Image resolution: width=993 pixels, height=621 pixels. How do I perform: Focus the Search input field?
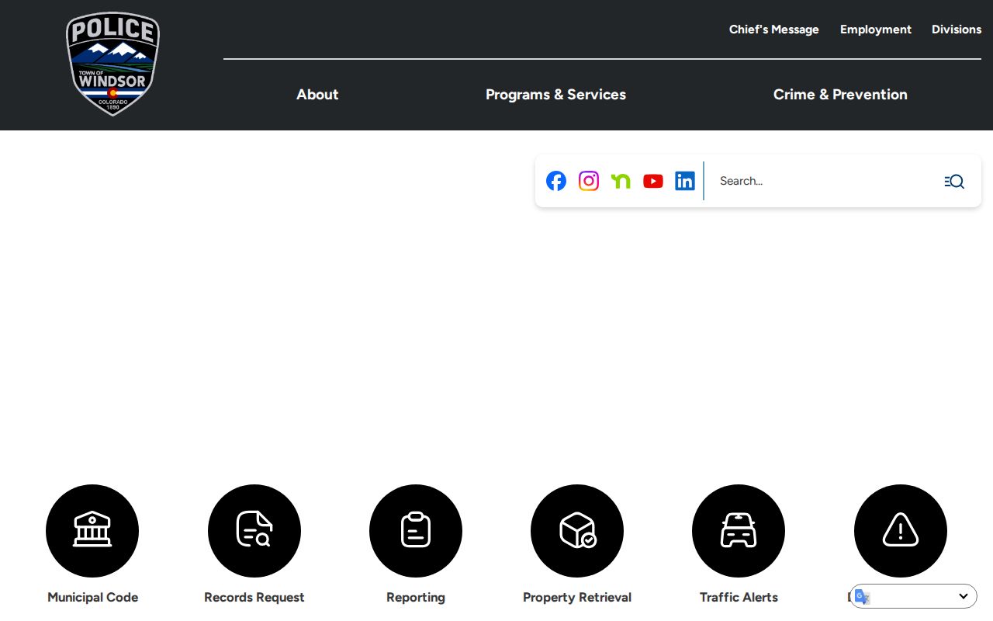click(824, 181)
